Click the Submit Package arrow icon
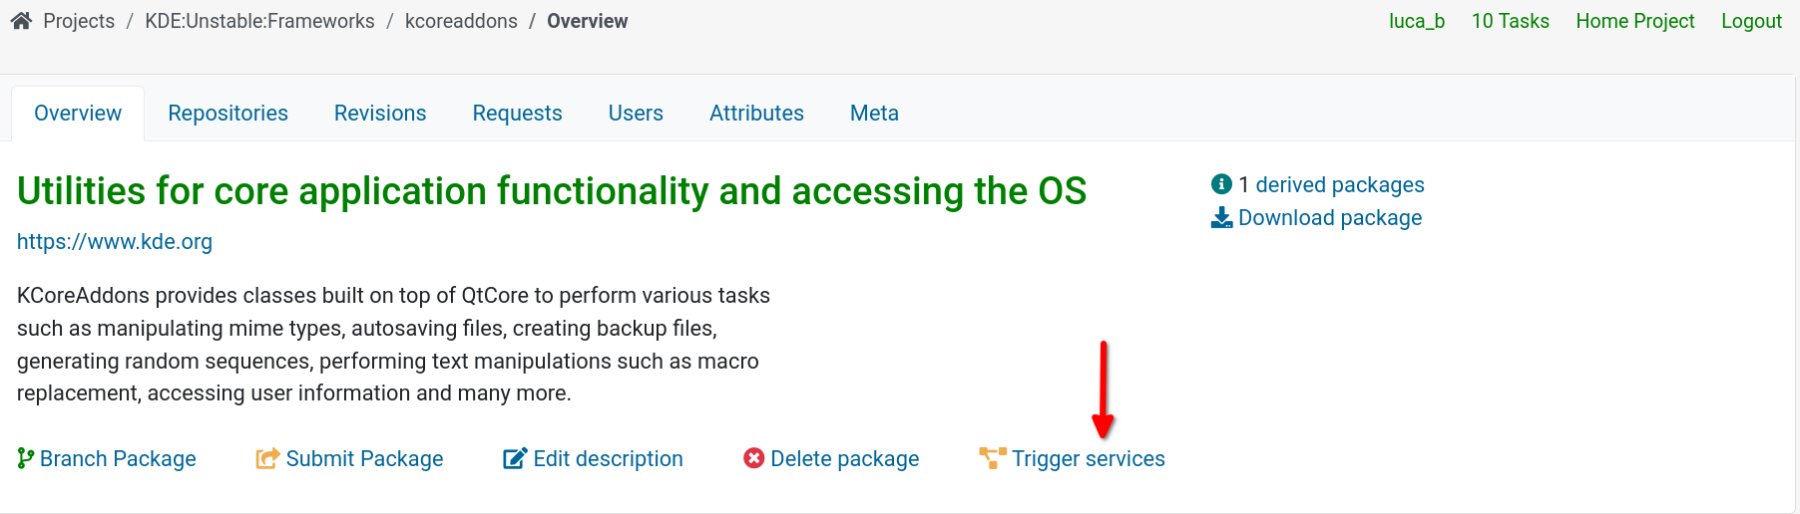1800x514 pixels. 267,458
